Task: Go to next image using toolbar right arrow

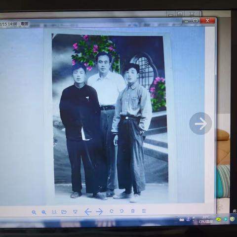Action: pos(99,212)
